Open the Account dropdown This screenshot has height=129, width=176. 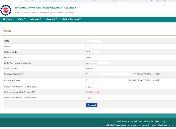52,19
